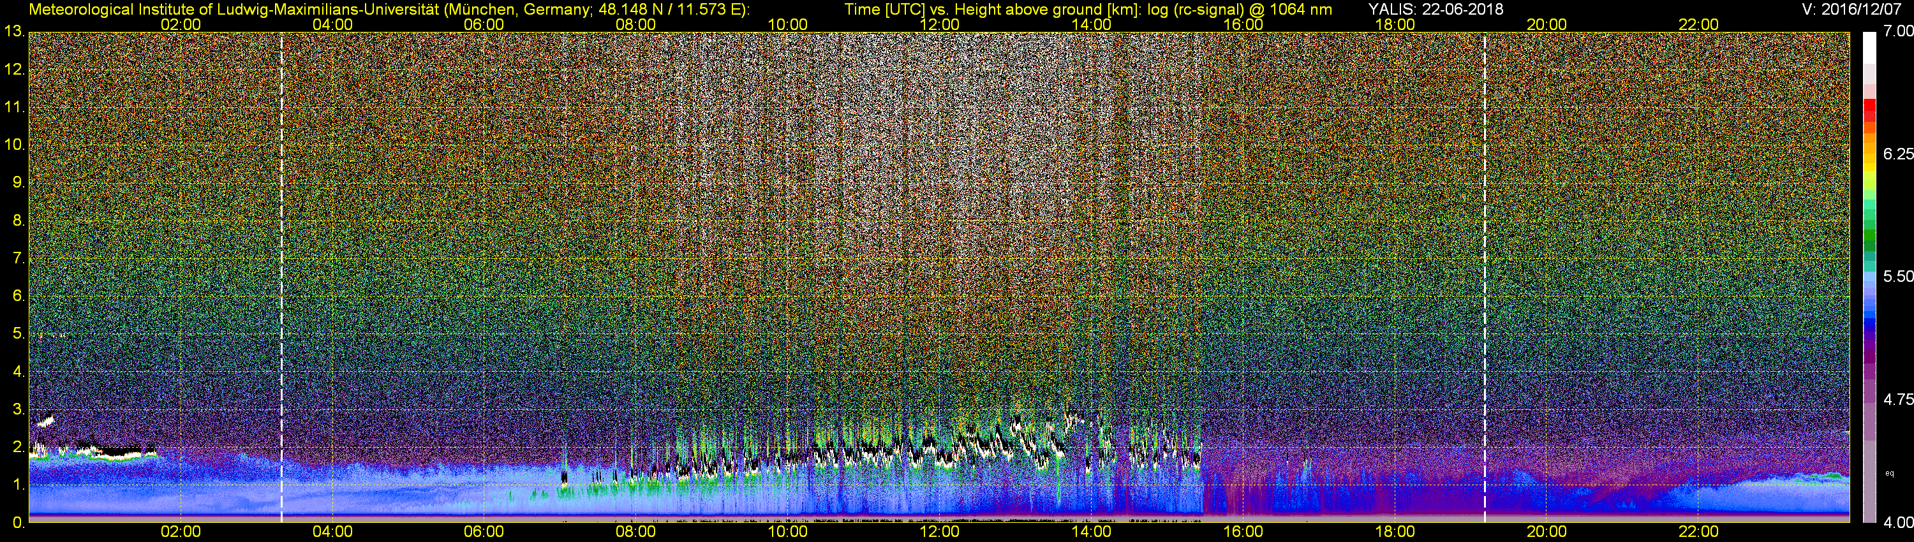Click the 6.25 color scale label
The width and height of the screenshot is (1914, 542).
[x=1897, y=154]
